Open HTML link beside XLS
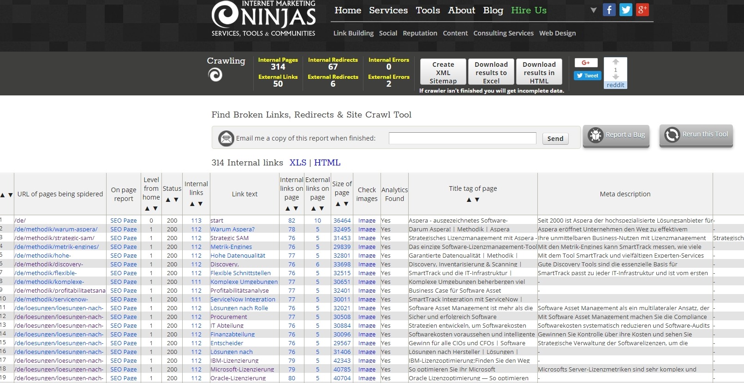Screen dimensions: 744x383 pos(327,163)
